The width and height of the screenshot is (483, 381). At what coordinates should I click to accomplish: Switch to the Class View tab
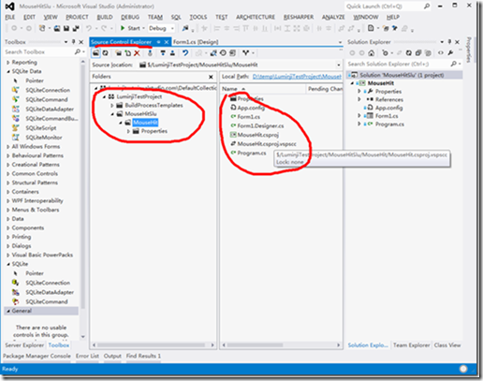coord(447,345)
